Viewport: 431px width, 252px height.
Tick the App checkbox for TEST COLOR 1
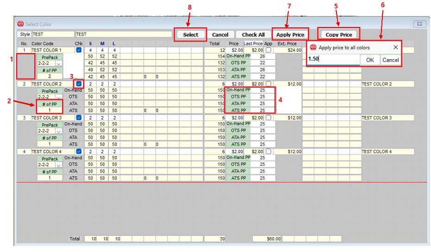[269, 50]
